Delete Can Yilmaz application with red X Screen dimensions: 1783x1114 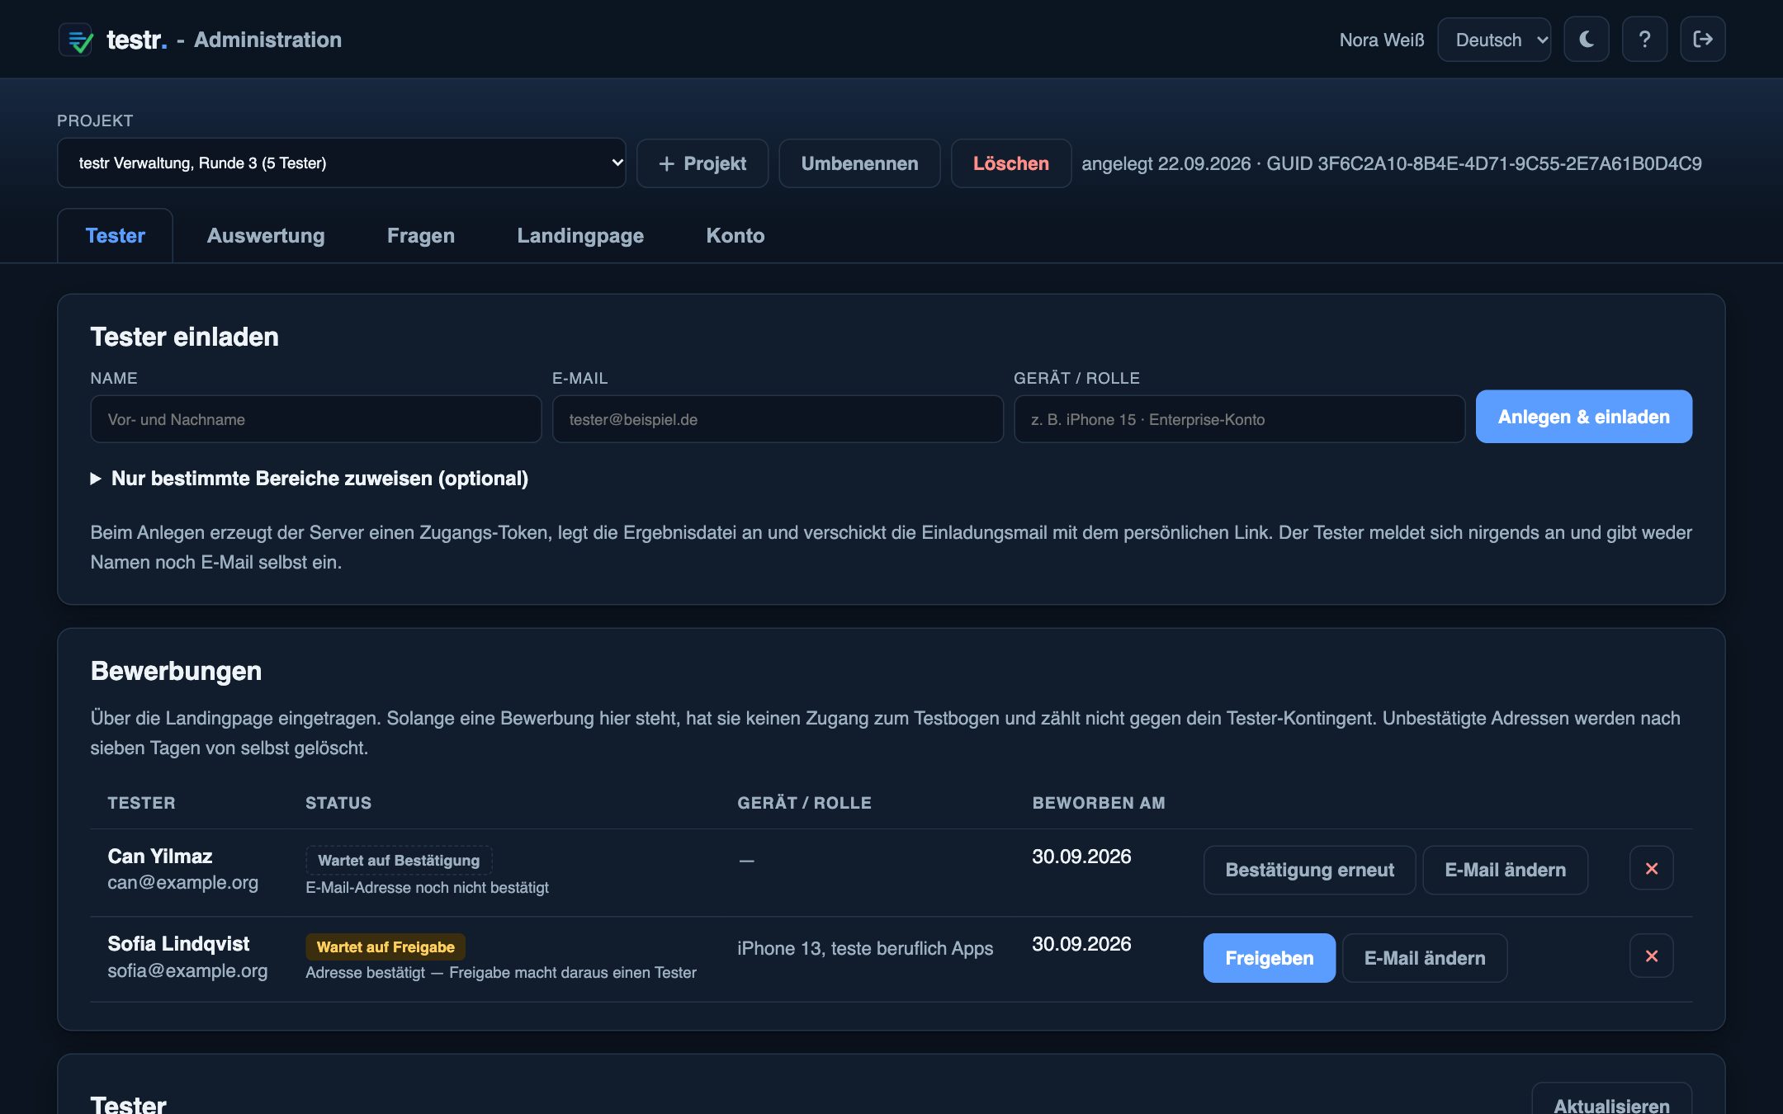(x=1651, y=868)
